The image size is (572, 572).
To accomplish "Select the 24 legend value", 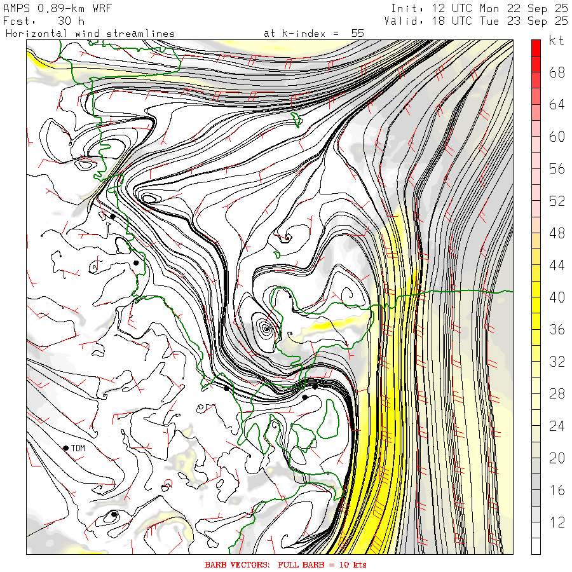I will click(x=557, y=426).
